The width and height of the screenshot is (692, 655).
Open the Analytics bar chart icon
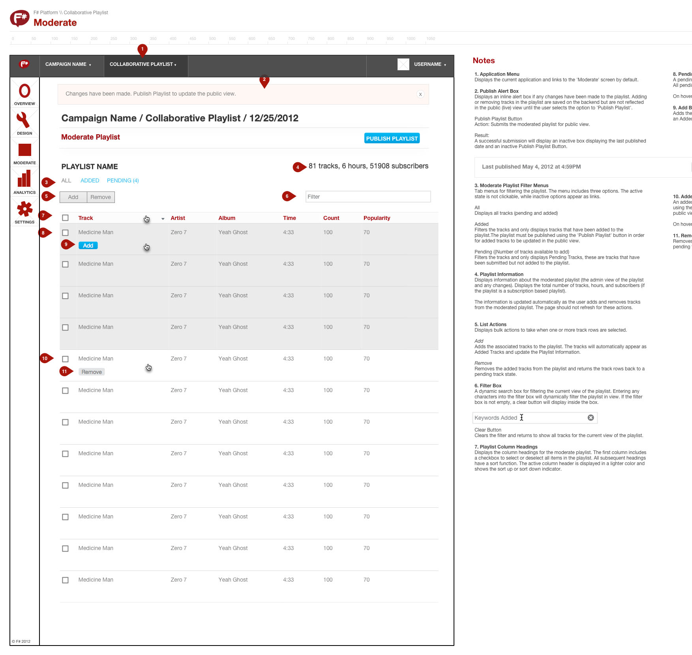point(24,178)
